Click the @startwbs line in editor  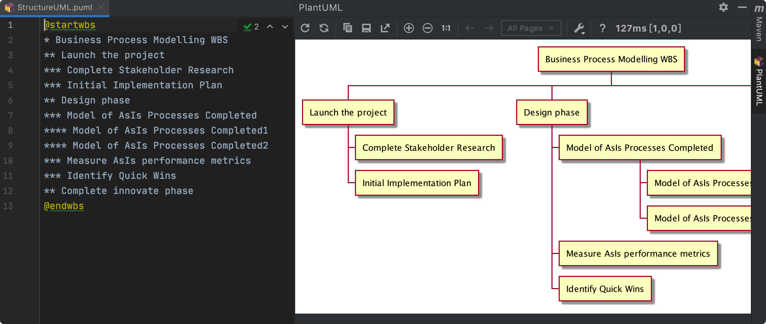[70, 25]
